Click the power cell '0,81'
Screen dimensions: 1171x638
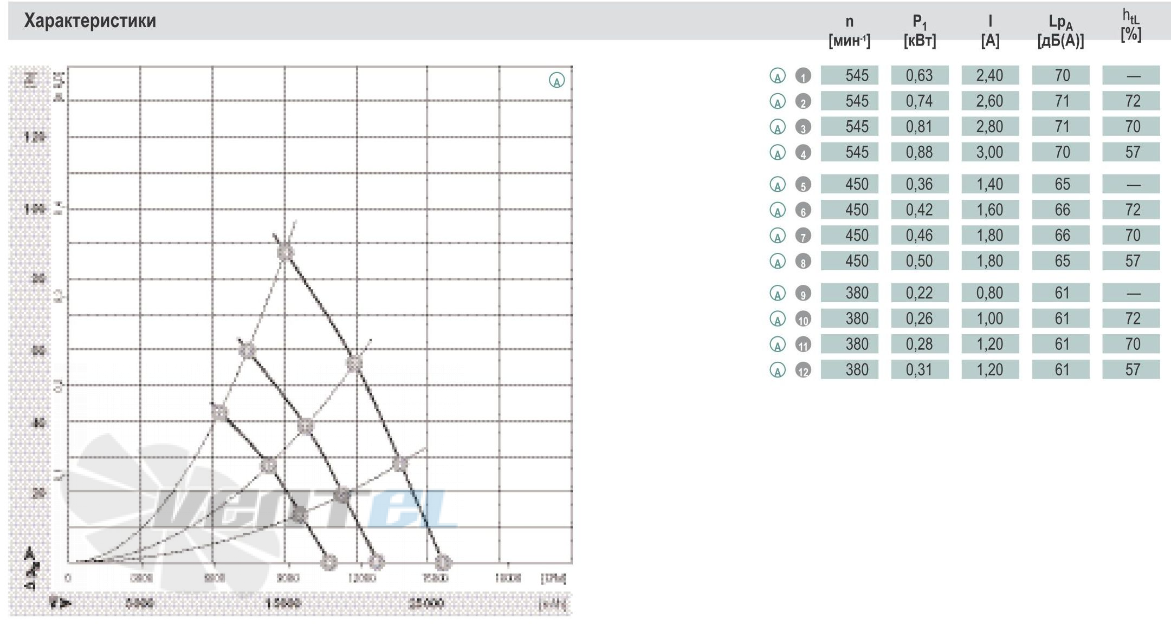click(x=920, y=126)
